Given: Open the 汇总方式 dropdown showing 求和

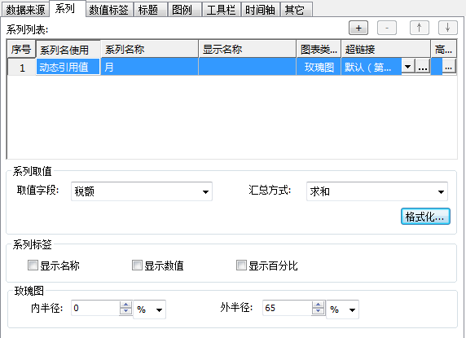Looking at the screenshot, I should tap(377, 191).
